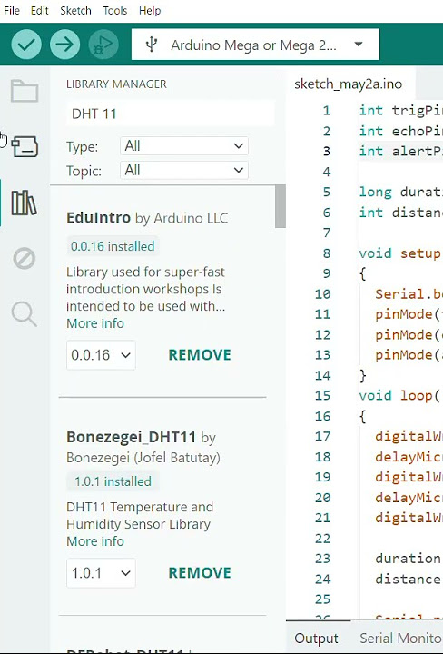Click the 'void setup' code on line 8
This screenshot has width=443, height=654.
[400, 253]
